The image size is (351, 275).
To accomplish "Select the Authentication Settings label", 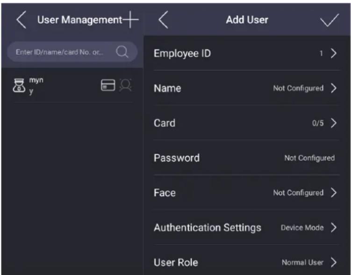I will [208, 227].
